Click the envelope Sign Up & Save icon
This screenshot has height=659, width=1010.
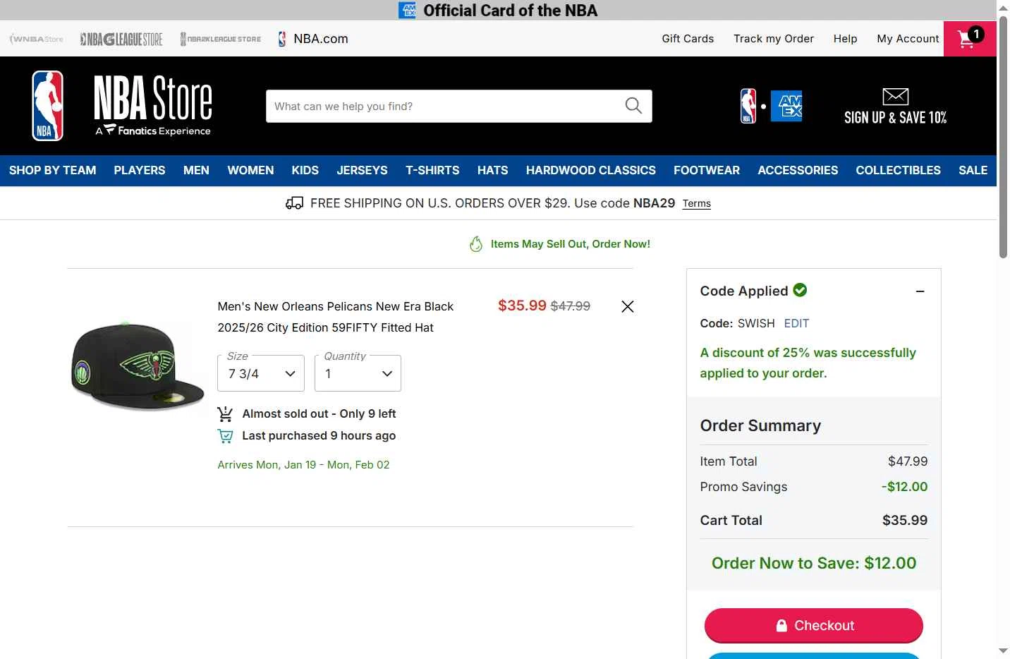pos(895,97)
